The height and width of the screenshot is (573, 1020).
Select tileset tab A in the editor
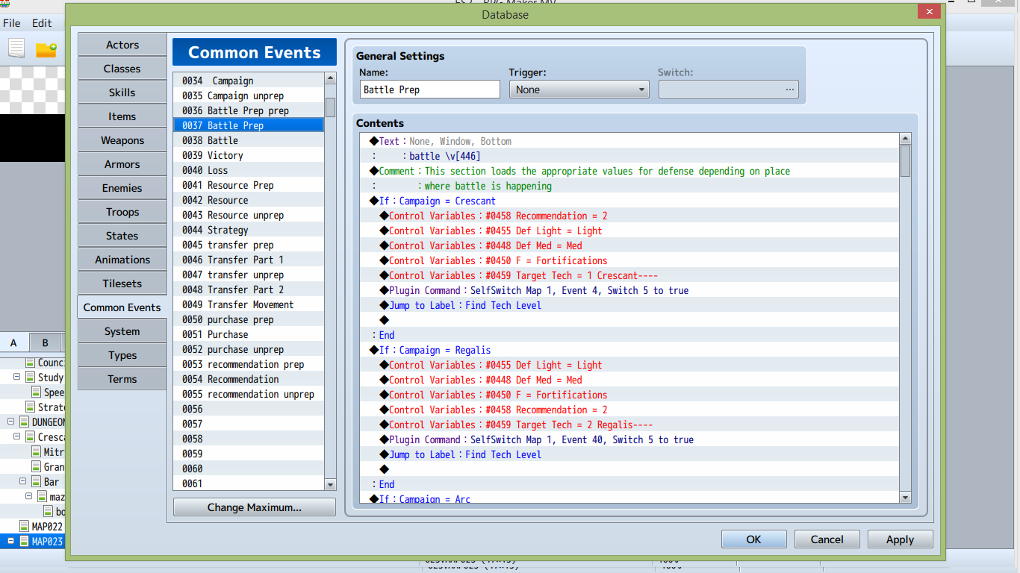[14, 343]
